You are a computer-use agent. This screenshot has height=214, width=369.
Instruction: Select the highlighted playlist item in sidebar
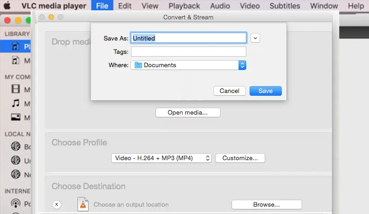pos(15,46)
